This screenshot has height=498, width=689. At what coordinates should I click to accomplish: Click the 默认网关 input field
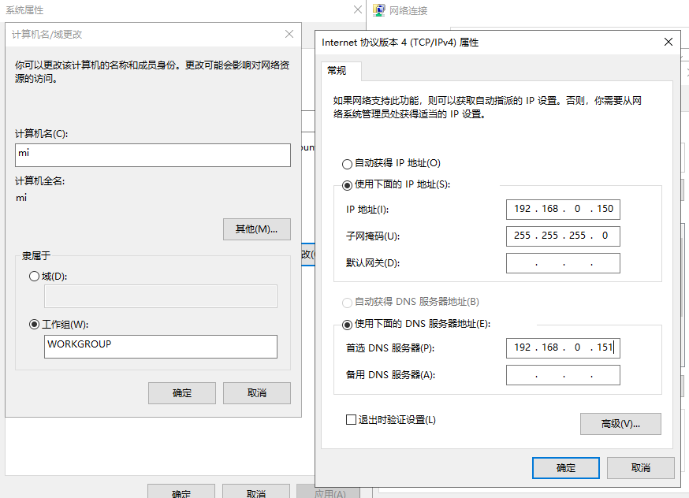[562, 262]
